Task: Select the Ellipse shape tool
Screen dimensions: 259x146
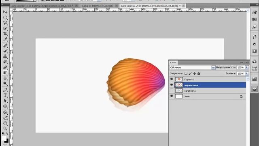Action: point(5,106)
